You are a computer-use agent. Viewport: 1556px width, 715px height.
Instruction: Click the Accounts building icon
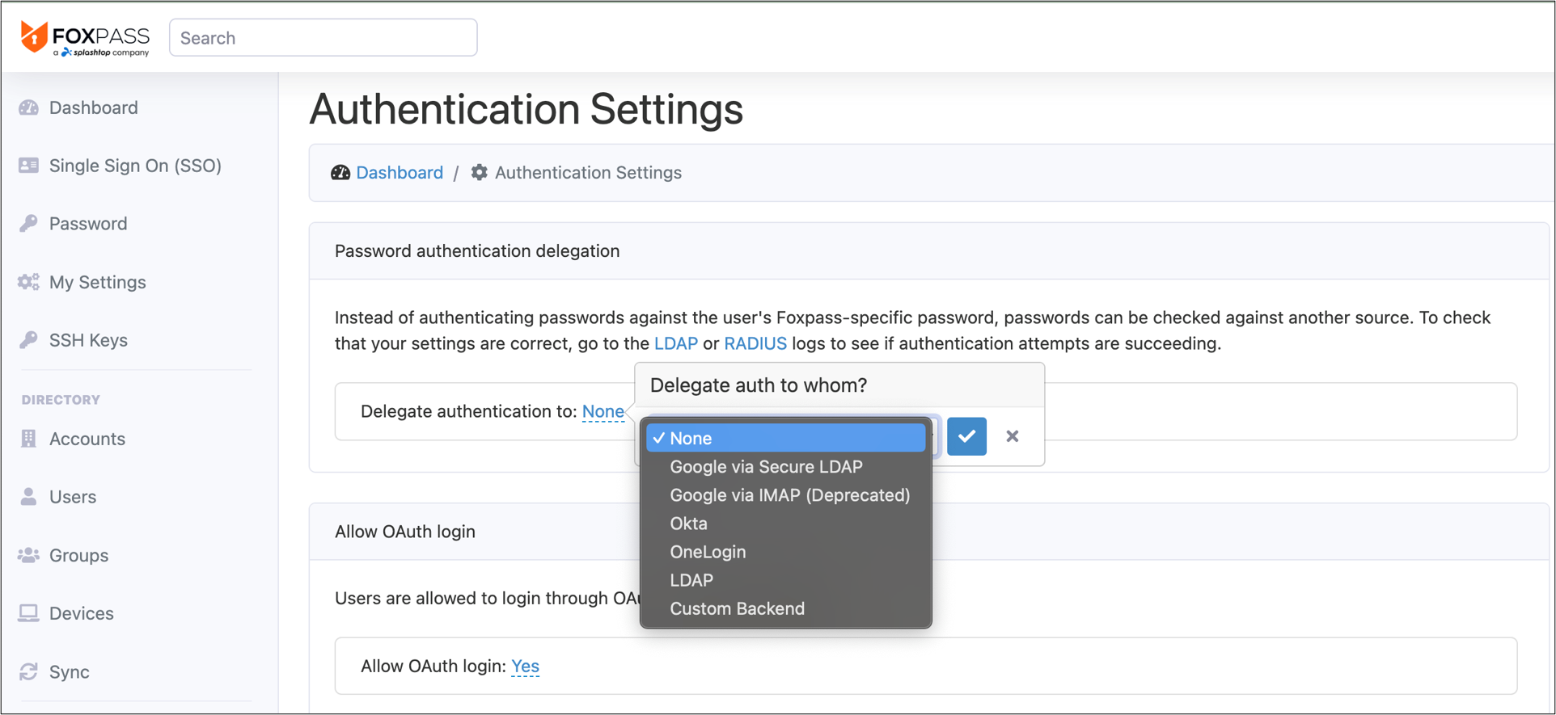coord(29,439)
